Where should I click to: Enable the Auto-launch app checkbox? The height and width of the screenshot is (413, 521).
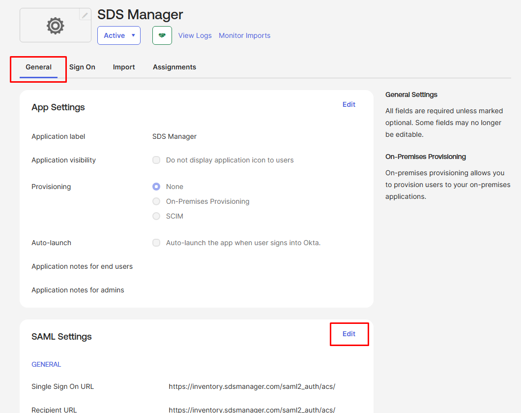(x=156, y=243)
